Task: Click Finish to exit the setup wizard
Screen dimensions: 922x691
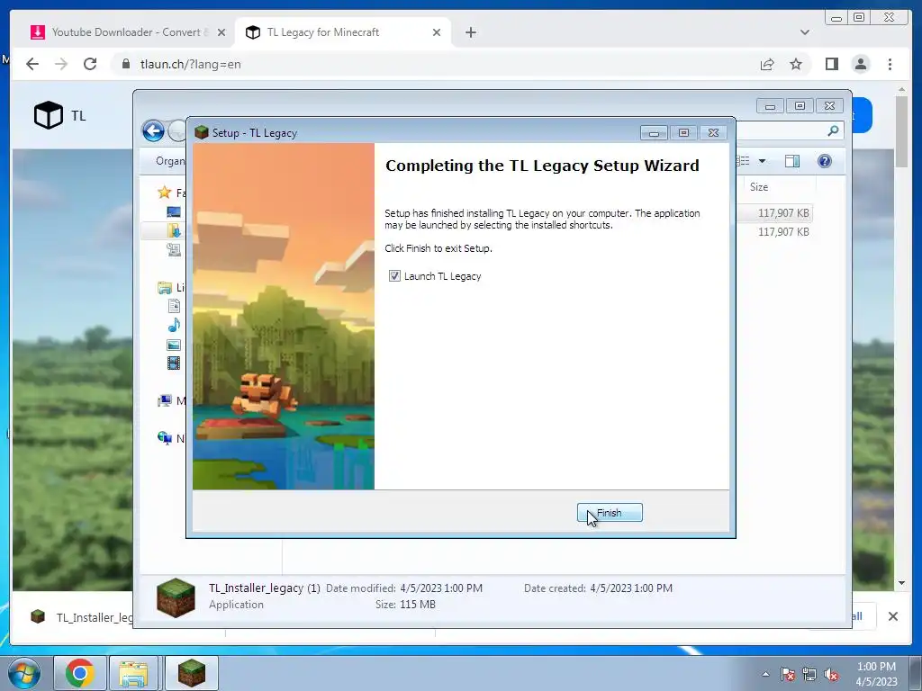Action: [x=610, y=513]
